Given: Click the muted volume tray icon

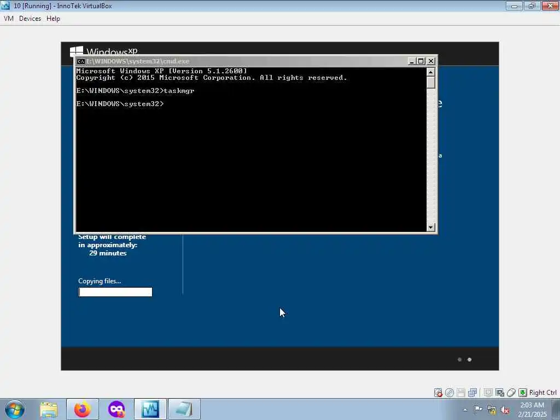Looking at the screenshot, I should coord(505,410).
